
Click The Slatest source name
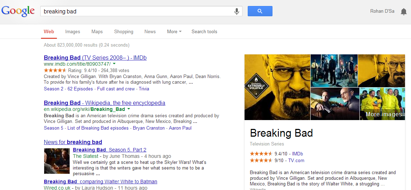tap(86, 156)
